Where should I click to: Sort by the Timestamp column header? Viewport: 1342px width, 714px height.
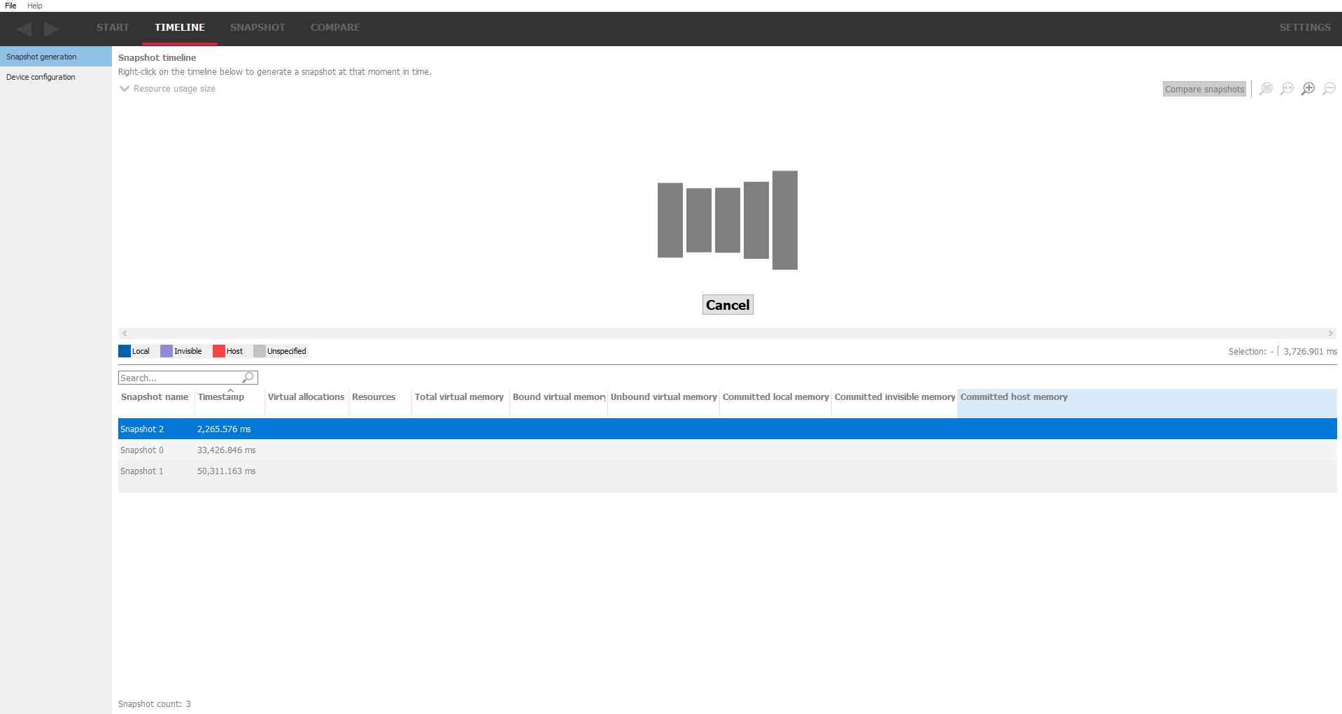coord(221,397)
